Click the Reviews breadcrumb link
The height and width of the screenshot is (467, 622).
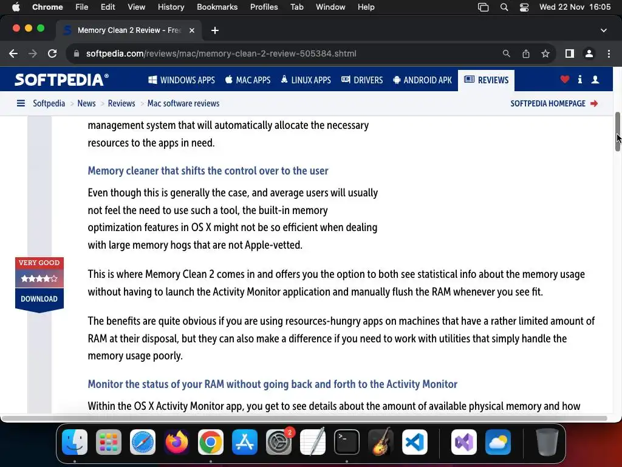(x=121, y=103)
